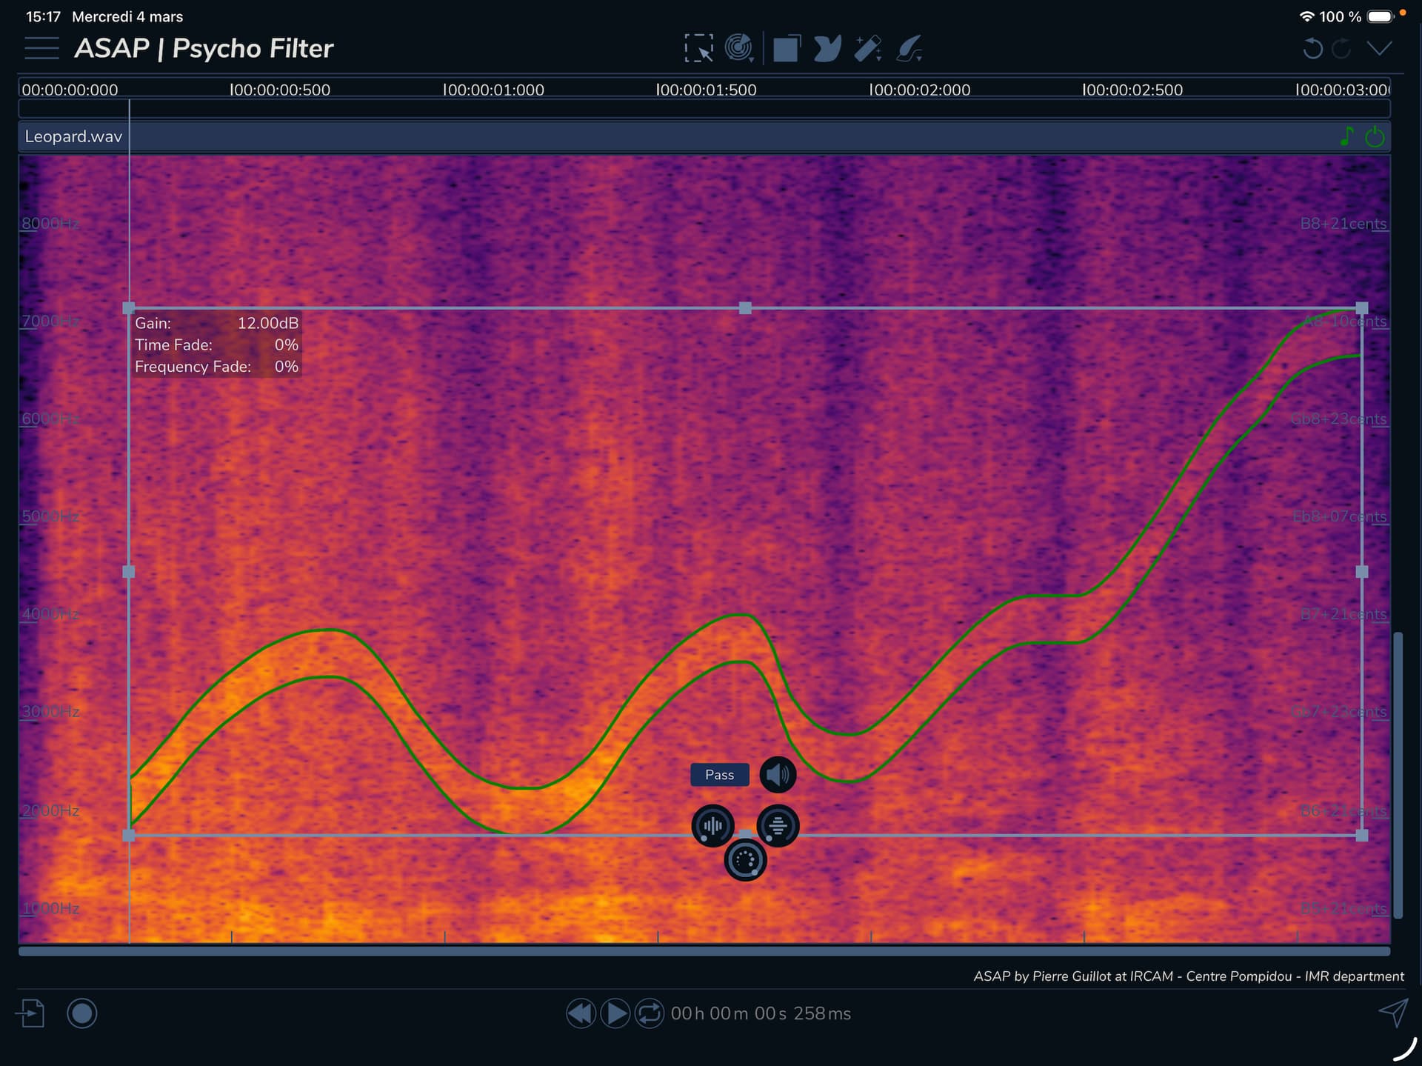Screen dimensions: 1422x1066
Task: Mute the filter region audio
Action: pyautogui.click(x=777, y=774)
